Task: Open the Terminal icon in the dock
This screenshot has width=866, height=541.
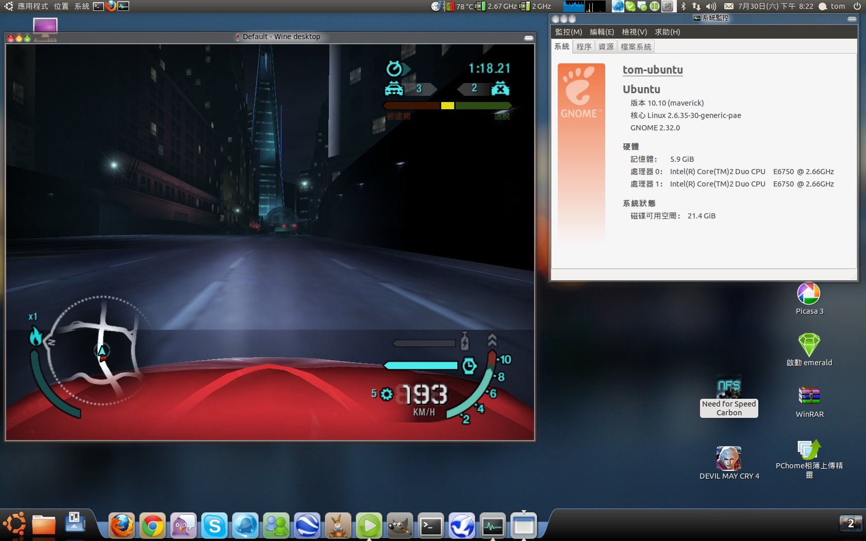Action: [431, 526]
